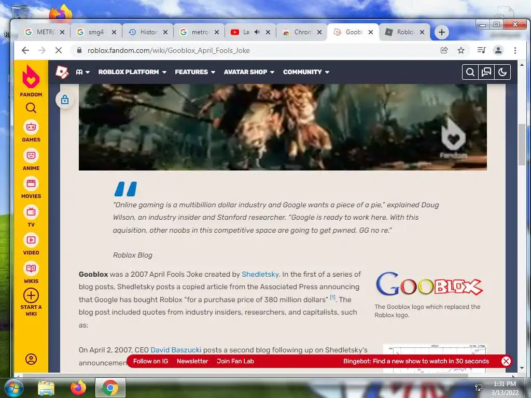Open the Bingebot promo link

(x=416, y=361)
